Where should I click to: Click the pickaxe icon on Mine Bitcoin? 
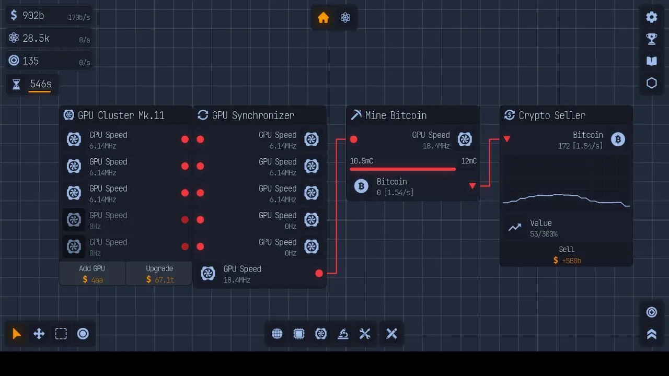pos(356,115)
